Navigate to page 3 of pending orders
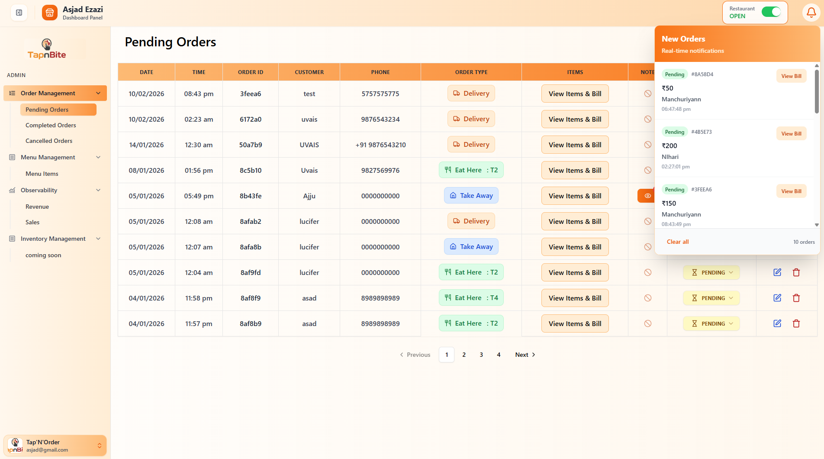 pos(481,355)
